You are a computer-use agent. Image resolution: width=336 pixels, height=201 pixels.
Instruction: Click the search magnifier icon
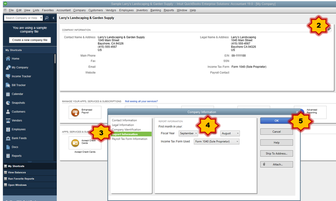[x=46, y=18]
